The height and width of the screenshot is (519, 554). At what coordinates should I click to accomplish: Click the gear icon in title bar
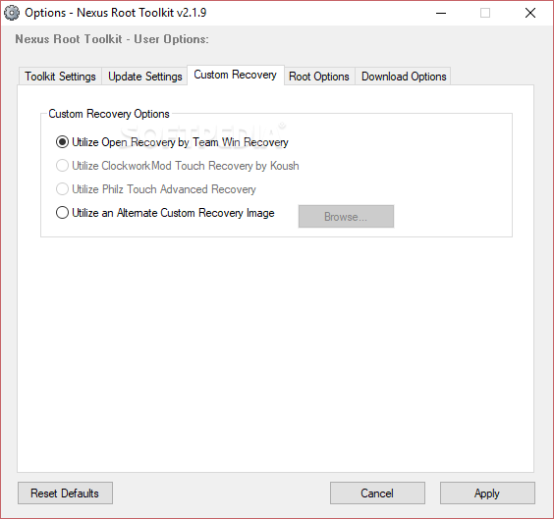(x=12, y=13)
